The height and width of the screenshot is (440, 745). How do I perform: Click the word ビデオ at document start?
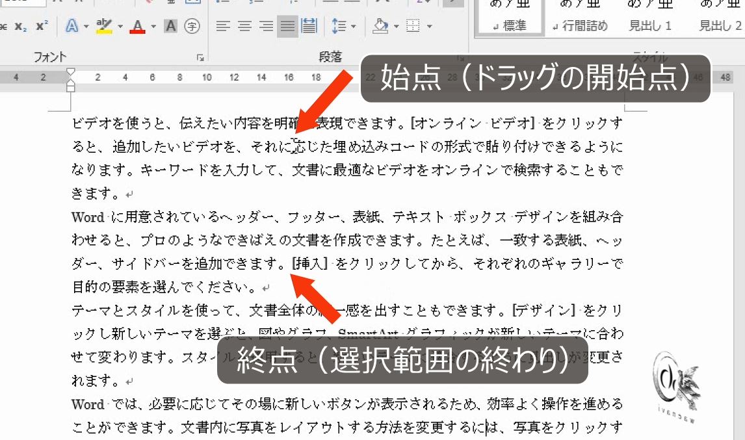coord(92,123)
